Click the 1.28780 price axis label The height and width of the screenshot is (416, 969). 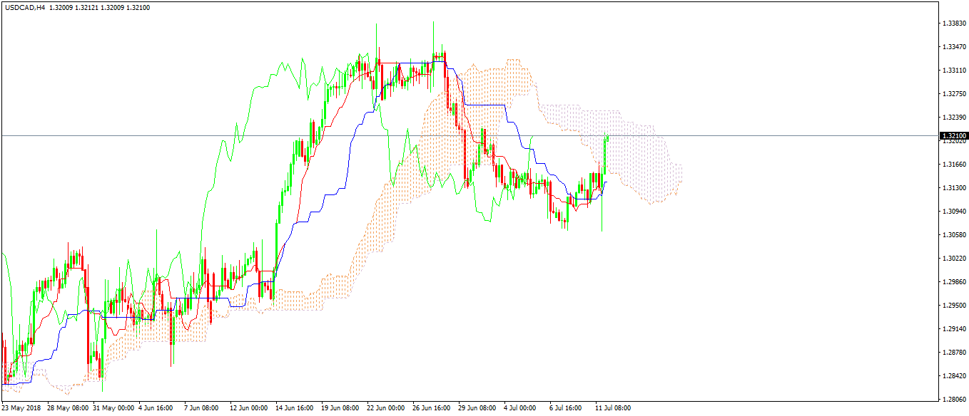(x=953, y=353)
